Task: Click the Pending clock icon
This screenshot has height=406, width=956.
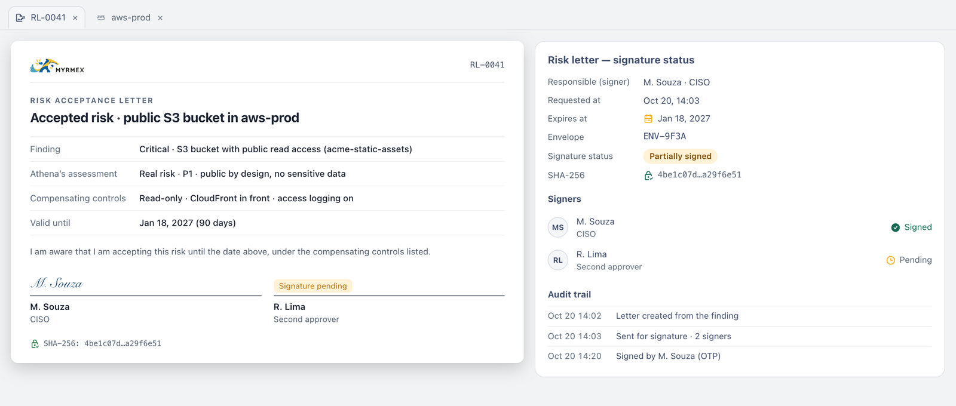Action: tap(891, 260)
